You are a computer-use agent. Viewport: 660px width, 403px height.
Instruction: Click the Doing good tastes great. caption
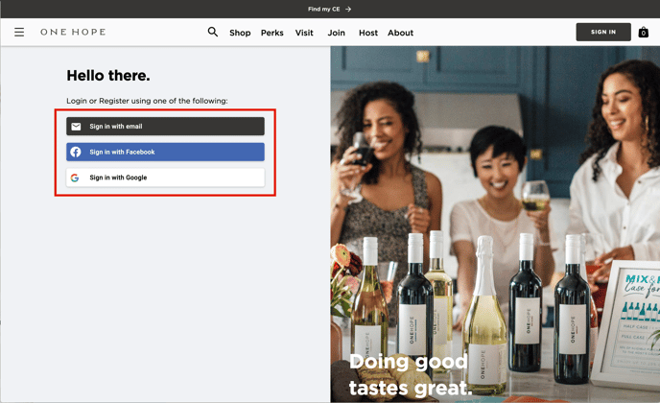tap(411, 375)
